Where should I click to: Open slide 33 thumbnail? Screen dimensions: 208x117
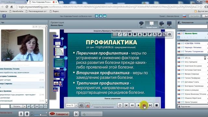pos(59,52)
